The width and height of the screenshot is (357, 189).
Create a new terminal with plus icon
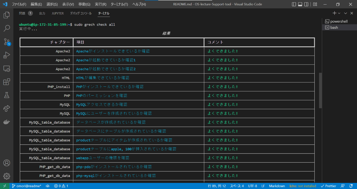point(334,13)
